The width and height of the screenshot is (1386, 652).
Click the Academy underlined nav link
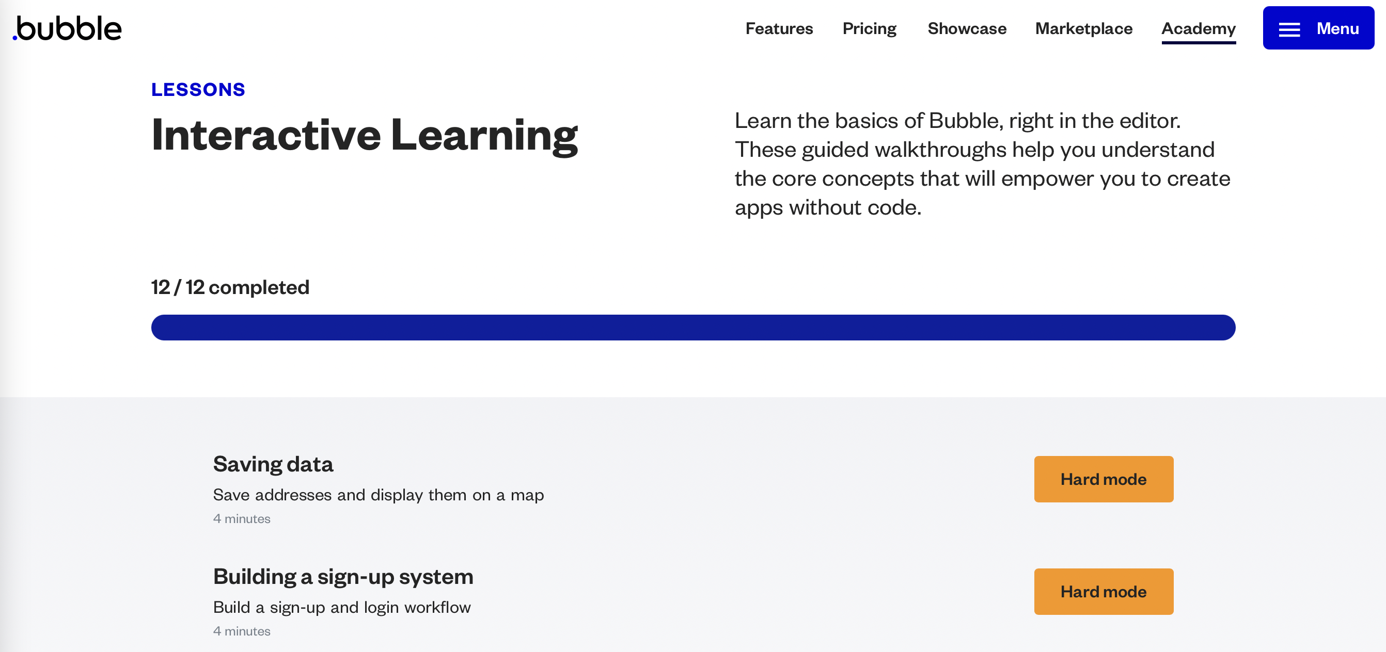[1199, 26]
